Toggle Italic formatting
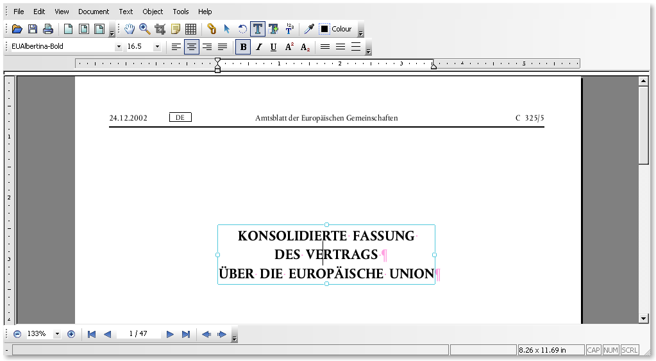 [x=258, y=47]
